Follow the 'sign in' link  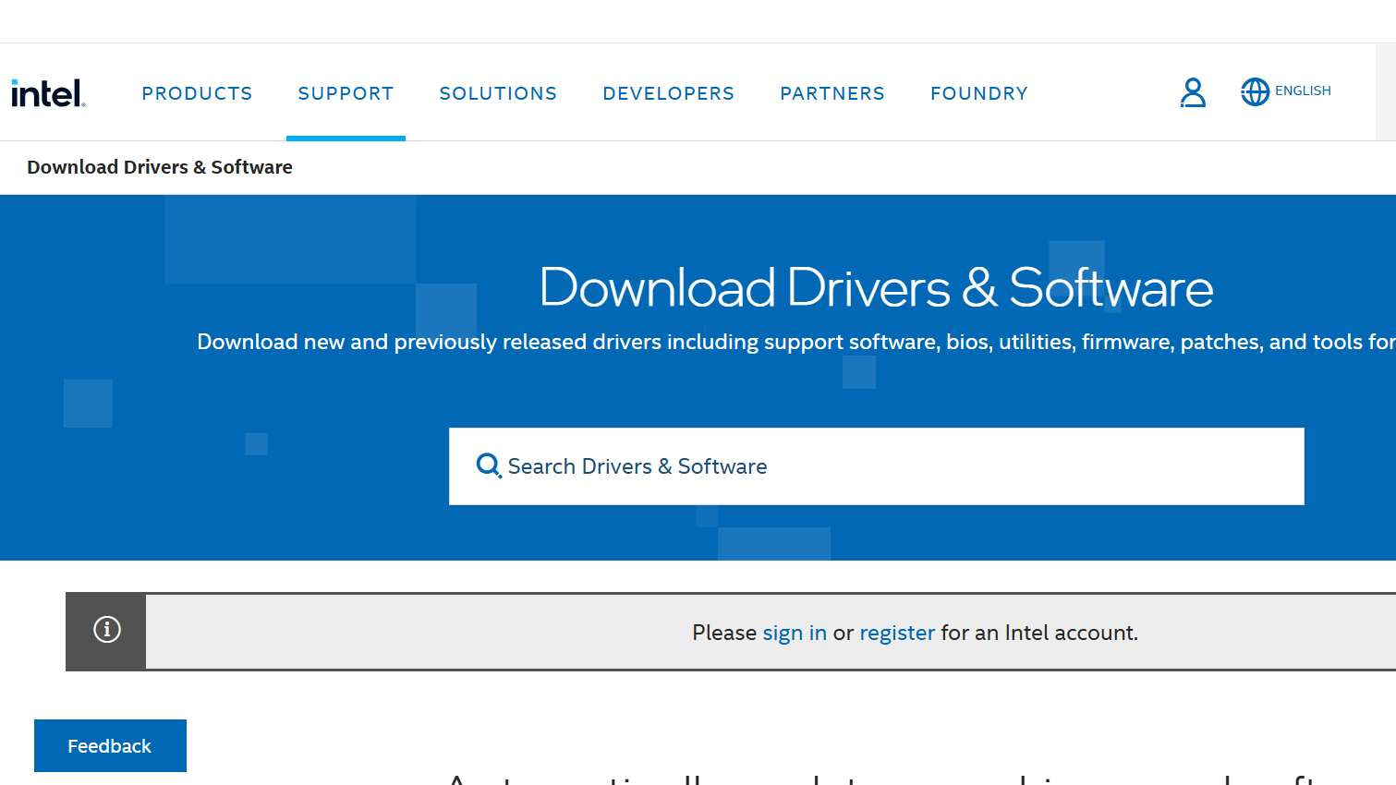point(795,633)
